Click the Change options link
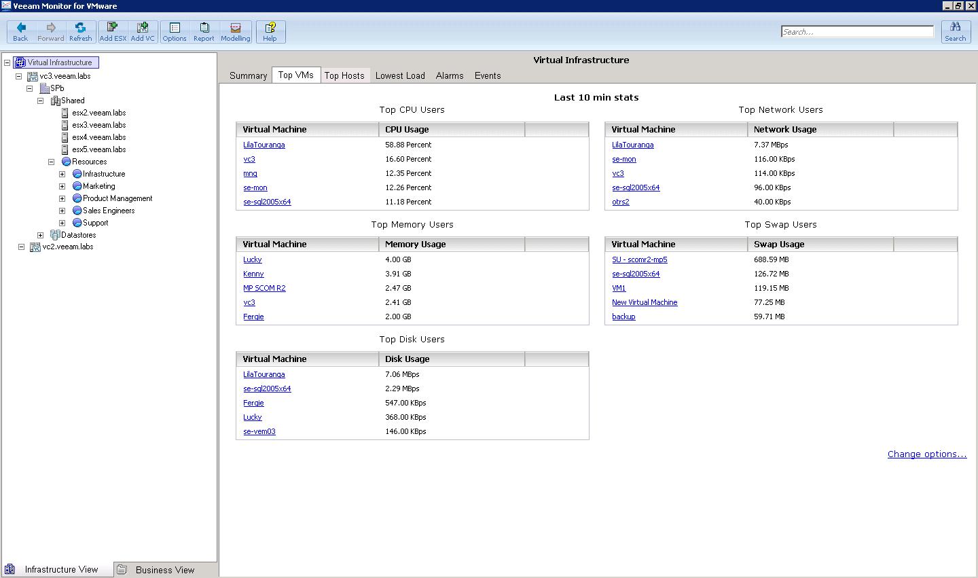The width and height of the screenshot is (978, 578). 927,454
